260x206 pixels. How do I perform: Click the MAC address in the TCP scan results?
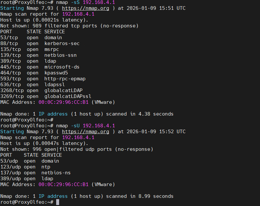(63, 102)
